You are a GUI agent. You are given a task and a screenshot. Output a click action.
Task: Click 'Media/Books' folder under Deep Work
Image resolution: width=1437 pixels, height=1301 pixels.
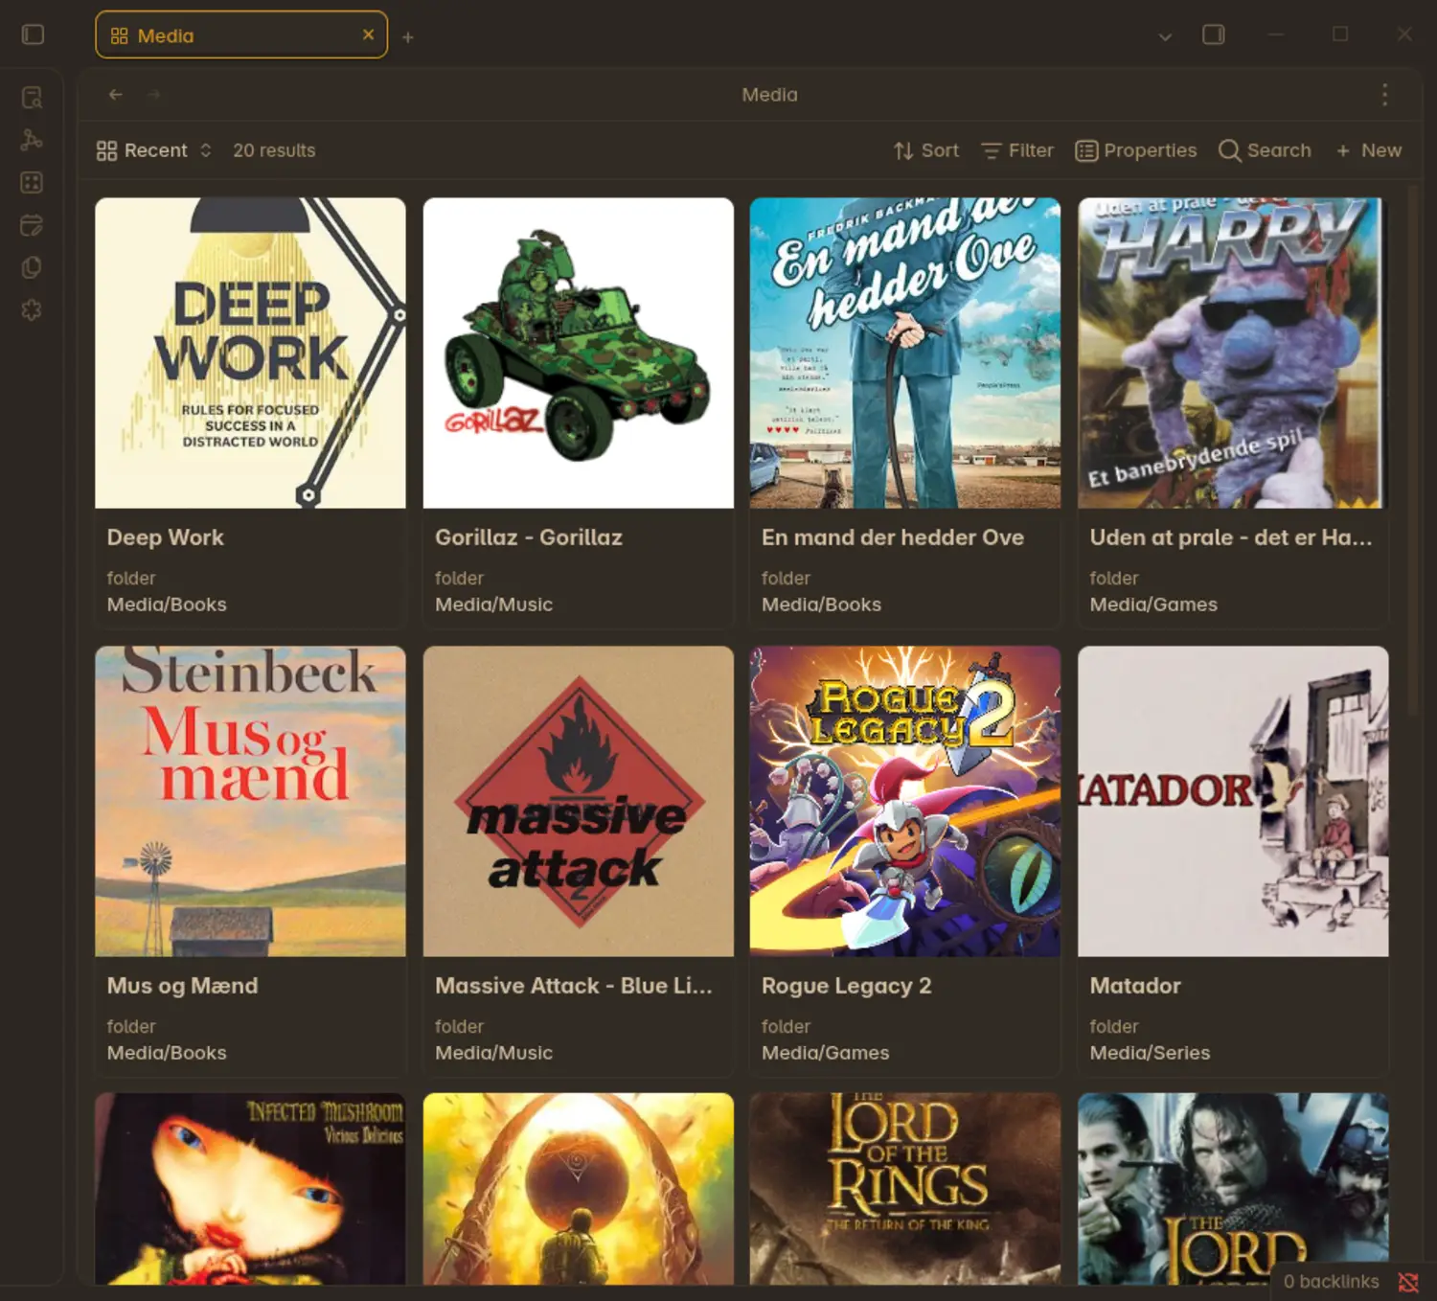(167, 605)
